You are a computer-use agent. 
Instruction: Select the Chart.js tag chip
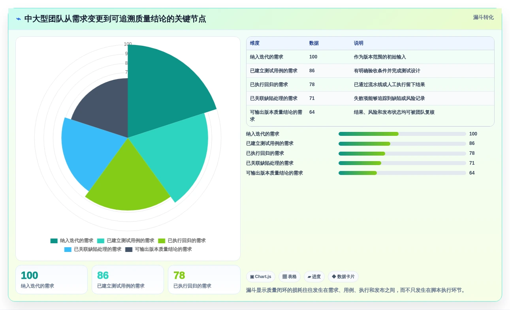(x=261, y=277)
